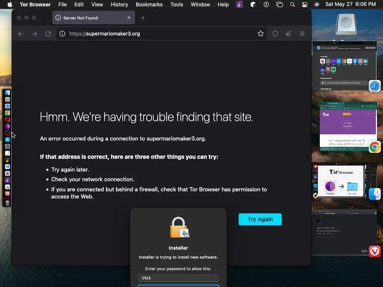Image resolution: width=383 pixels, height=287 pixels.
Task: Go back with the browser back arrow
Action: coord(21,34)
